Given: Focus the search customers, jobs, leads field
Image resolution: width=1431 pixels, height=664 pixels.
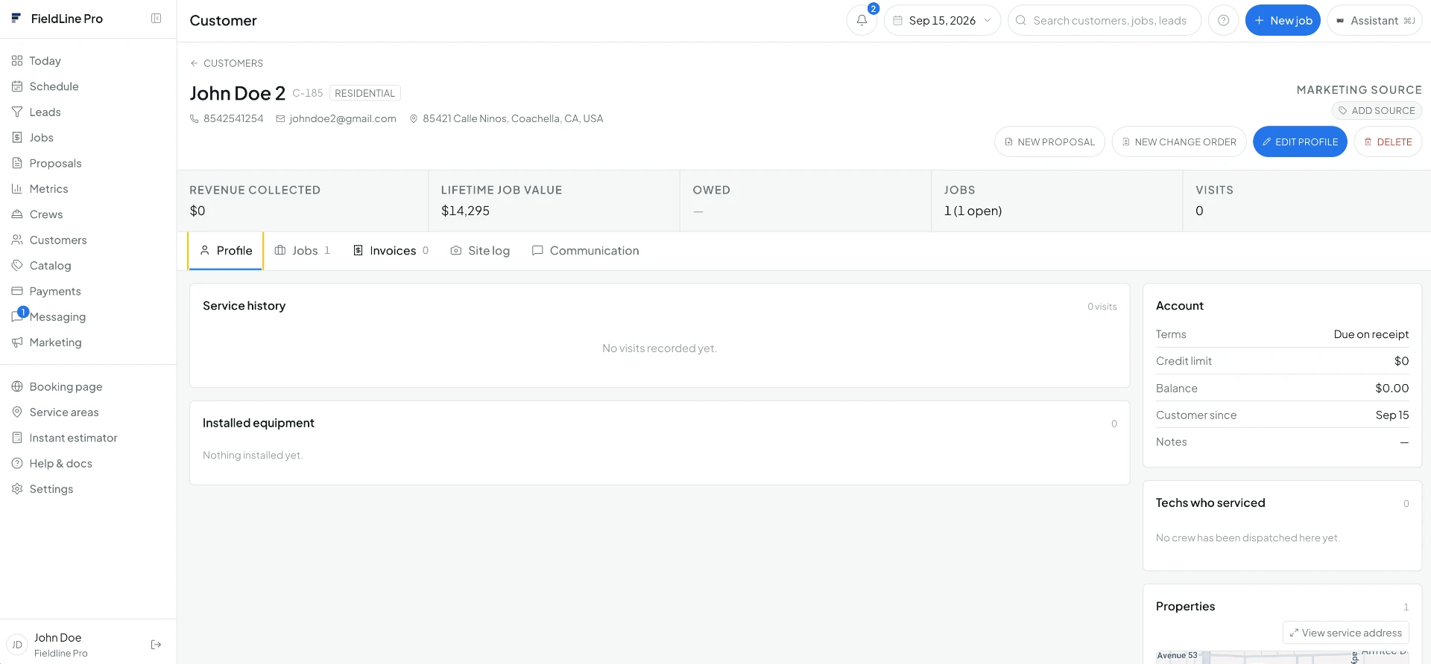Looking at the screenshot, I should pos(1105,20).
